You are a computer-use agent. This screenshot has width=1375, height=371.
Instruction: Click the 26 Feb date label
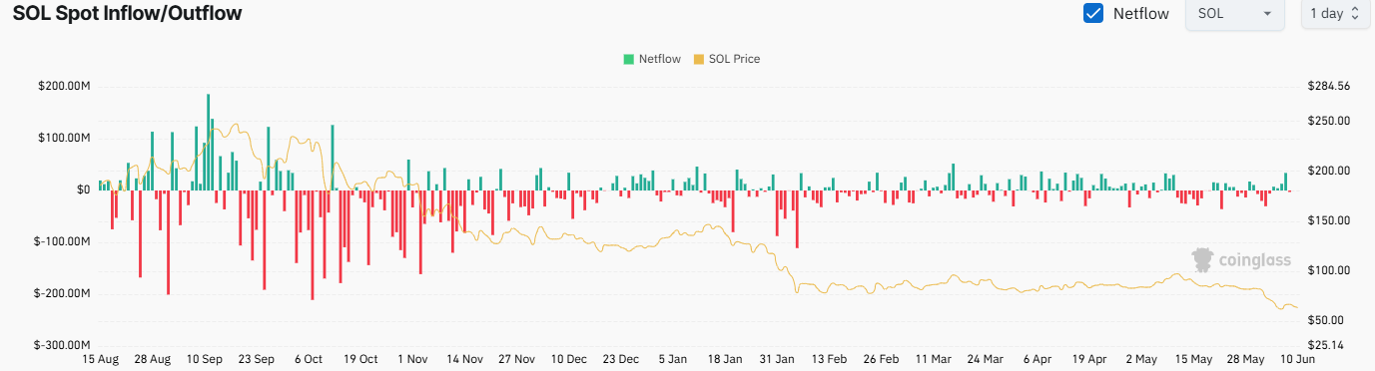point(881,358)
